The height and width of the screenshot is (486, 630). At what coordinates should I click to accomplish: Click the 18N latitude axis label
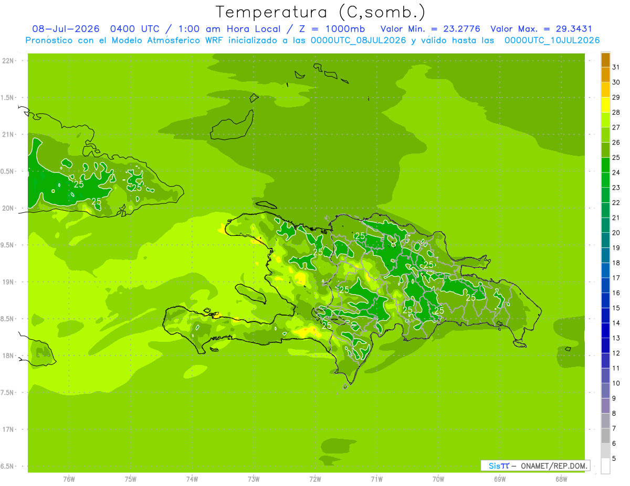coord(8,355)
